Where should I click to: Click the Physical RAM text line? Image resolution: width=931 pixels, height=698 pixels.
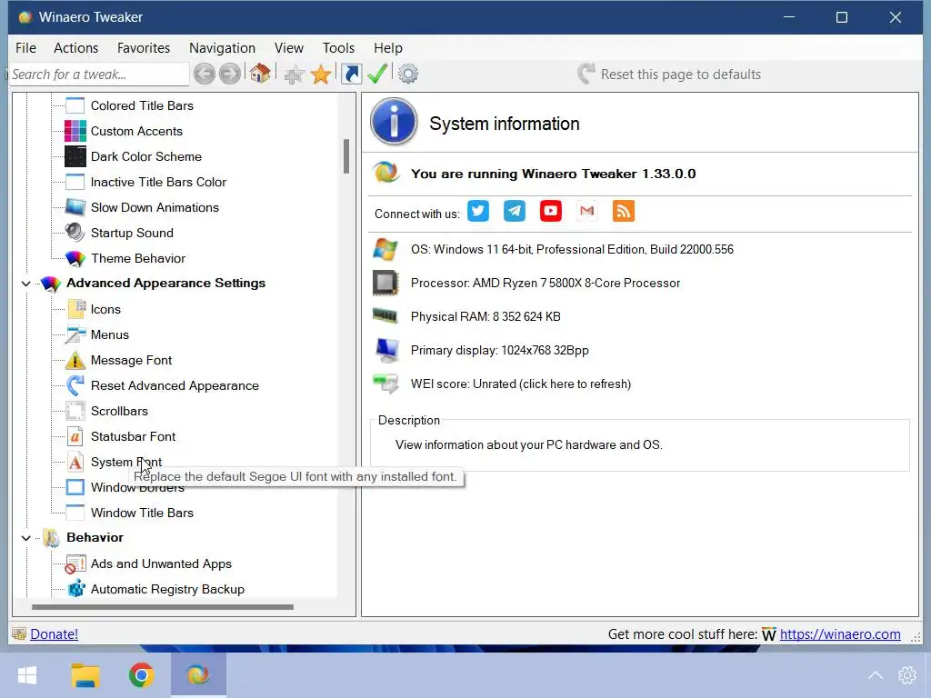[x=486, y=317]
